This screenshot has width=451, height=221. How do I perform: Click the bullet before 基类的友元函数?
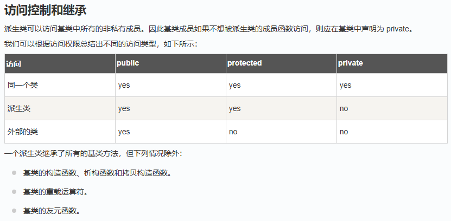tap(14, 211)
